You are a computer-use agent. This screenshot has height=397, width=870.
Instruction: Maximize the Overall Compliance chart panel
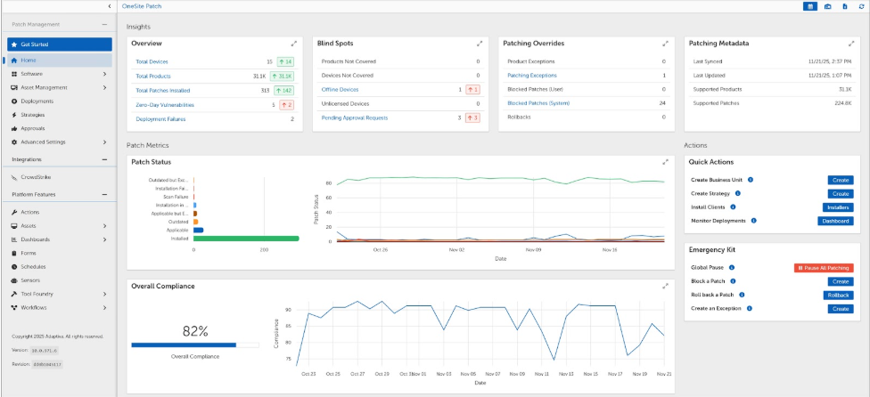tap(665, 286)
